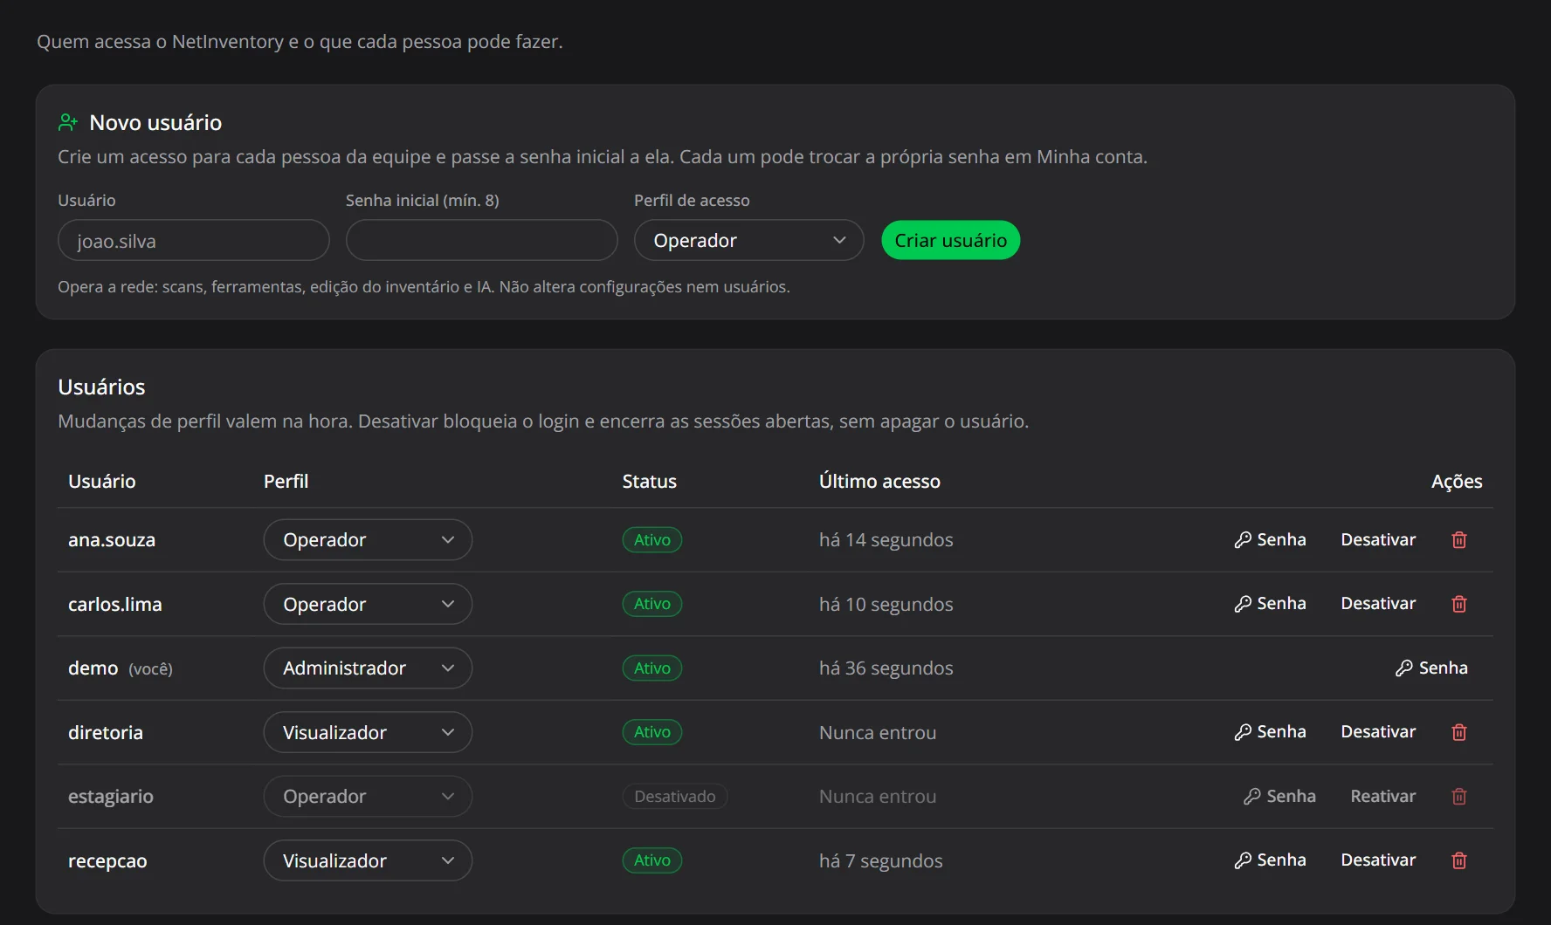This screenshot has width=1551, height=925.
Task: Click the Novo usuário person-plus icon
Action: point(68,122)
